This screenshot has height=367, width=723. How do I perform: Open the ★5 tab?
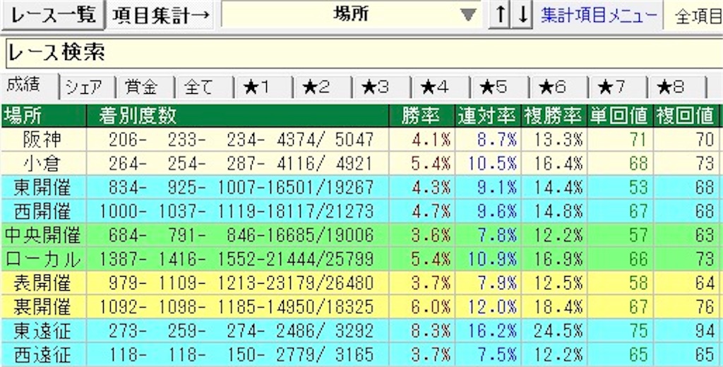tap(500, 88)
